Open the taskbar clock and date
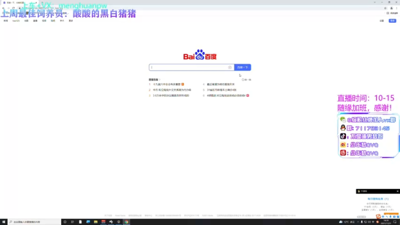 point(386,221)
